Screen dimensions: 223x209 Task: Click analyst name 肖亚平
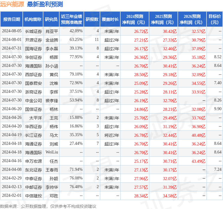pyautogui.click(x=52, y=31)
